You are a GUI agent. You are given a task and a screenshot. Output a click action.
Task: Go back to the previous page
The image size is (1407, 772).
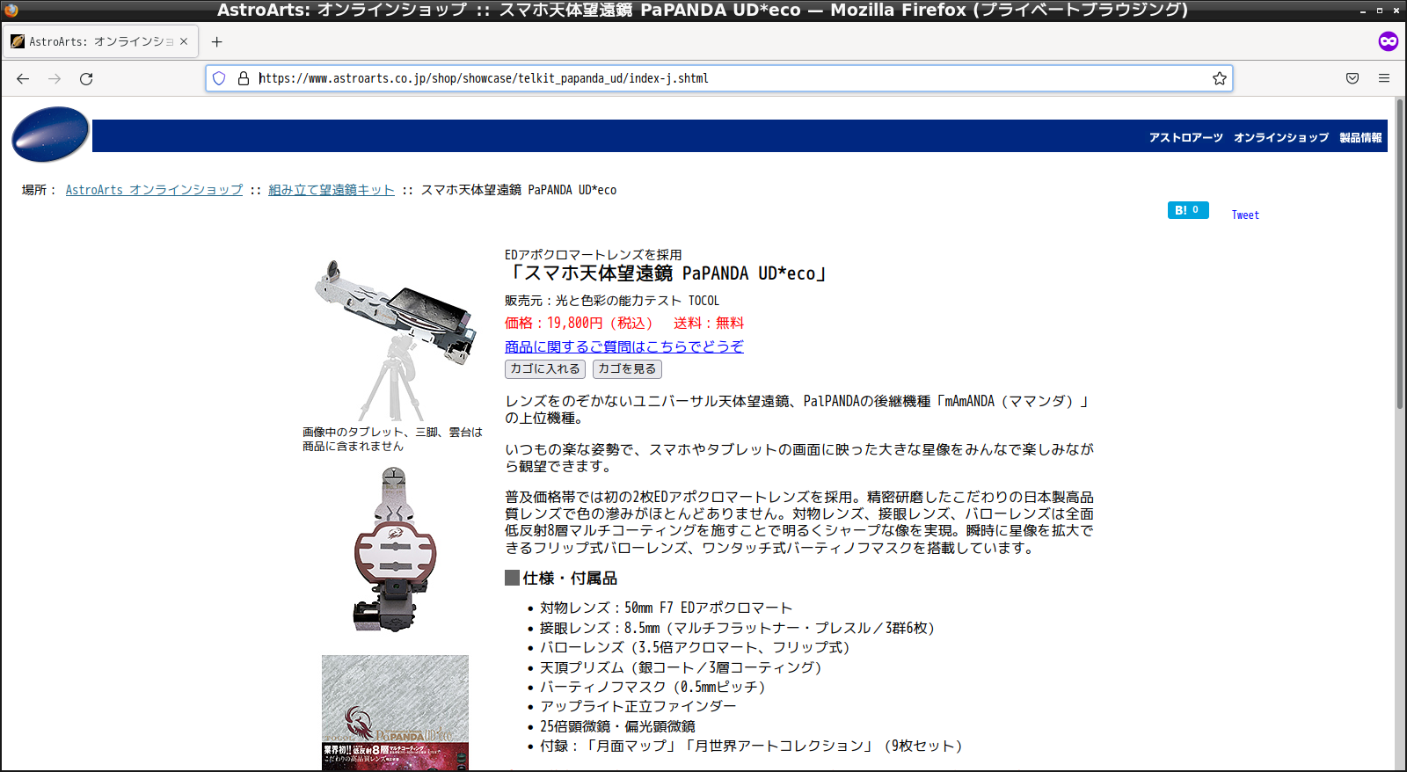pos(23,78)
